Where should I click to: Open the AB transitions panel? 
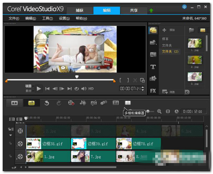click(153, 55)
